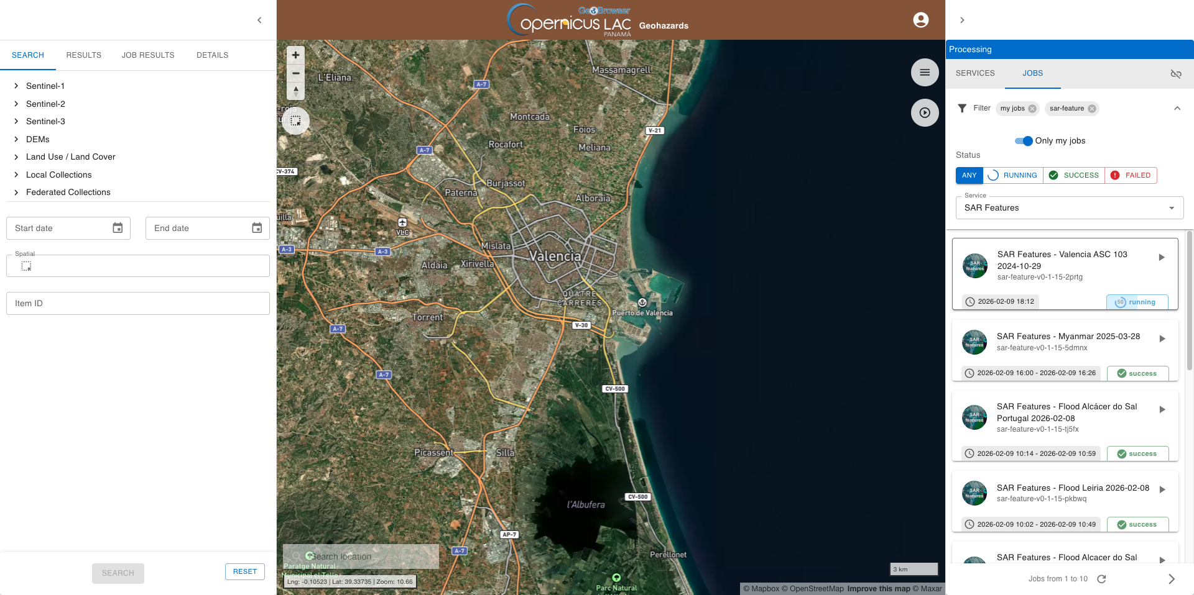This screenshot has height=595, width=1194.
Task: Click the Item ID input field
Action: [138, 304]
